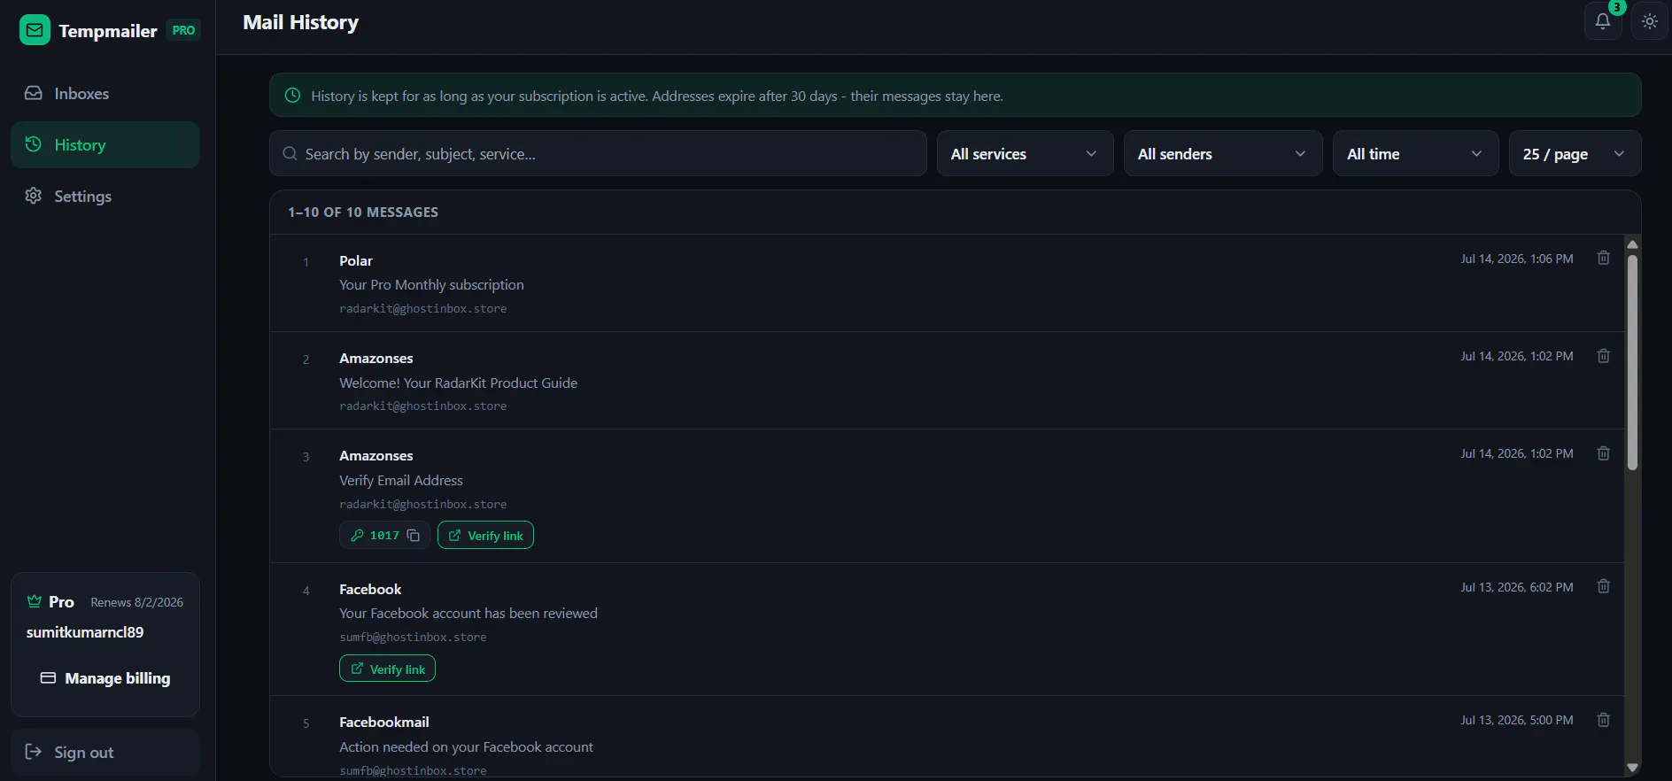Click the search magnifier icon

tap(290, 154)
